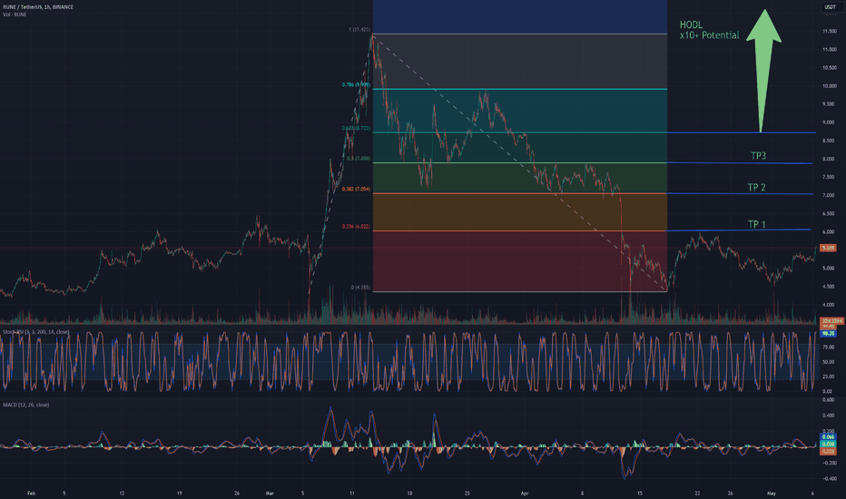Click the Fib level label 0.382 (7.054)
Image resolution: width=846 pixels, height=499 pixels.
(356, 190)
